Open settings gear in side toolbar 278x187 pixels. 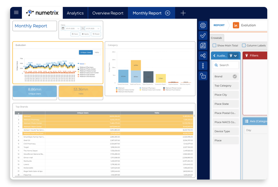(203, 26)
